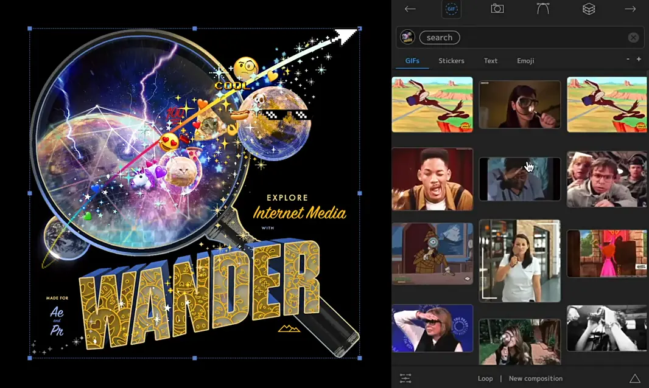Viewport: 649px width, 388px height.
Task: Expand the panel with bottom triangle icon
Action: click(x=635, y=378)
